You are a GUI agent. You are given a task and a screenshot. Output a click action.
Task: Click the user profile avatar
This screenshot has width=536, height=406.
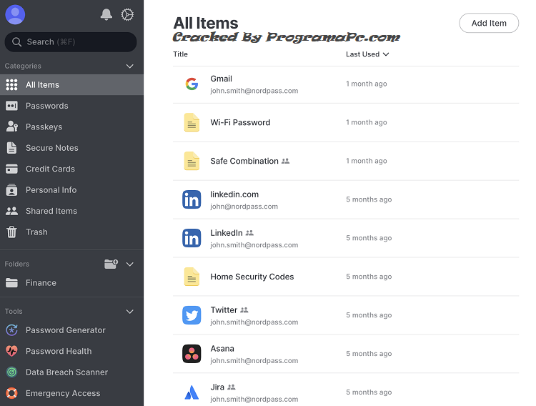click(15, 14)
